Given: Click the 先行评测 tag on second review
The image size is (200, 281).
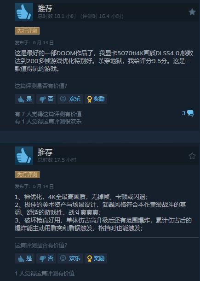Looking at the screenshot, I should pyautogui.click(x=27, y=175).
